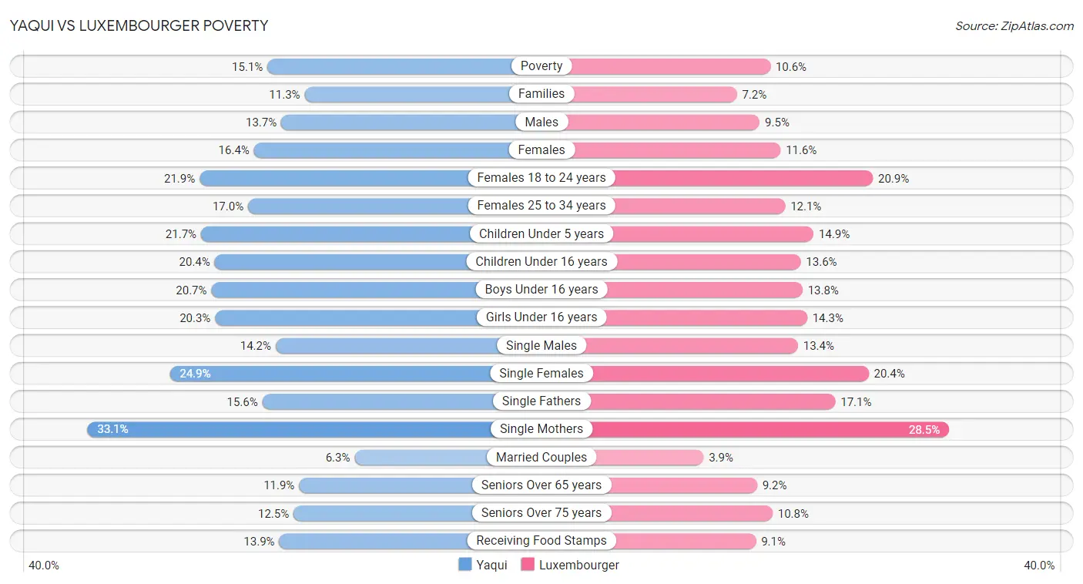1083x584 pixels.
Task: Toggle the Luxembourger series legend label
Action: (x=578, y=565)
